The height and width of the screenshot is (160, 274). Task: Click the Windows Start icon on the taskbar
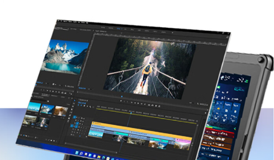(76, 153)
